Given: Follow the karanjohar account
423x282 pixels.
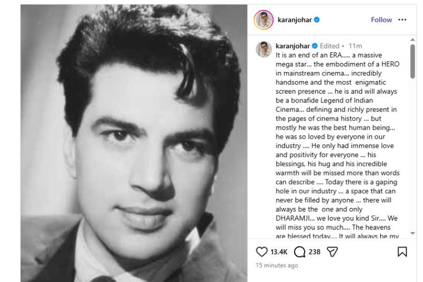Looking at the screenshot, I should [381, 20].
